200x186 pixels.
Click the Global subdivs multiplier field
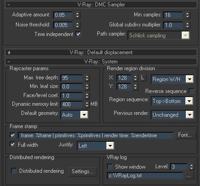[173, 25]
